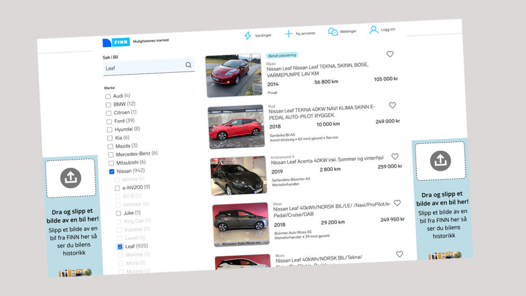This screenshot has width=526, height=296.
Task: Check the BMW (12) brand filter
Action: pyautogui.click(x=108, y=105)
